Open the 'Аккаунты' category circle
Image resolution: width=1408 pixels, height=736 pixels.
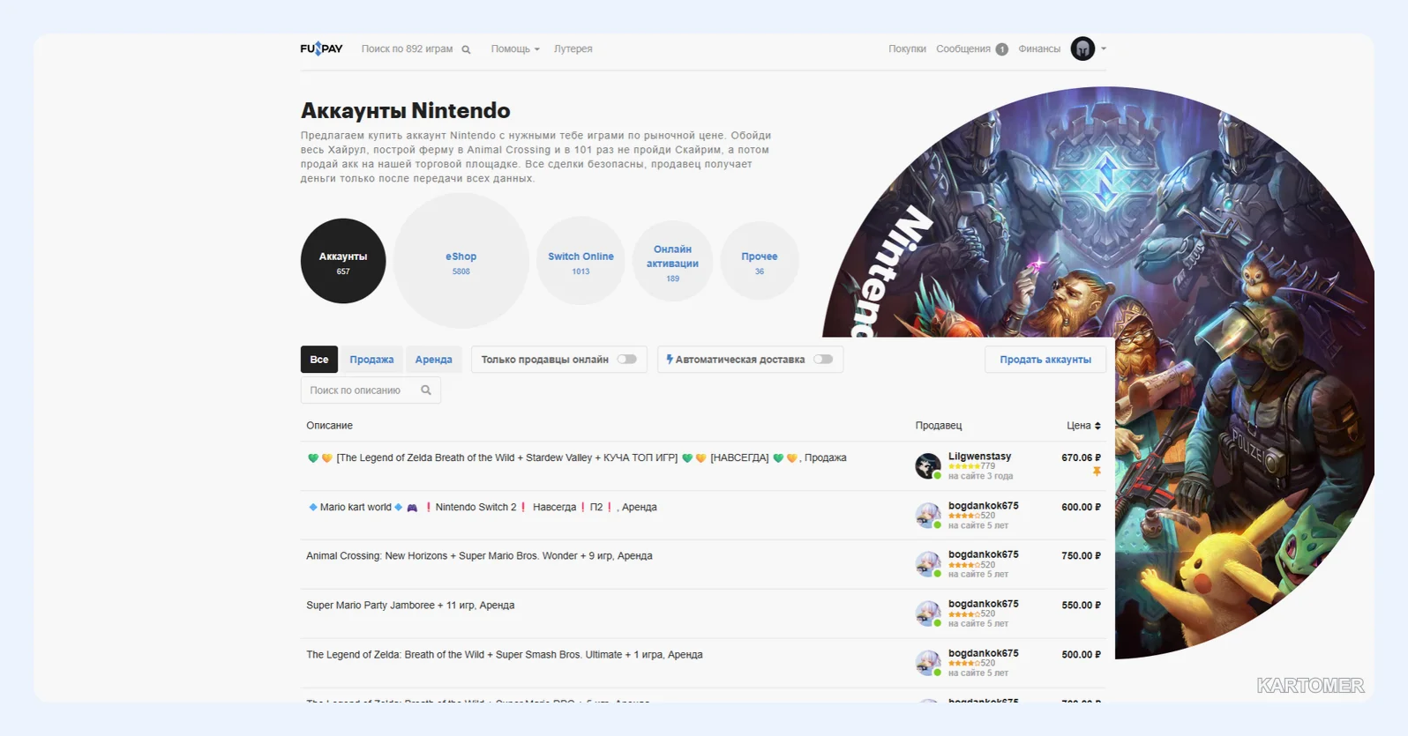coord(343,261)
